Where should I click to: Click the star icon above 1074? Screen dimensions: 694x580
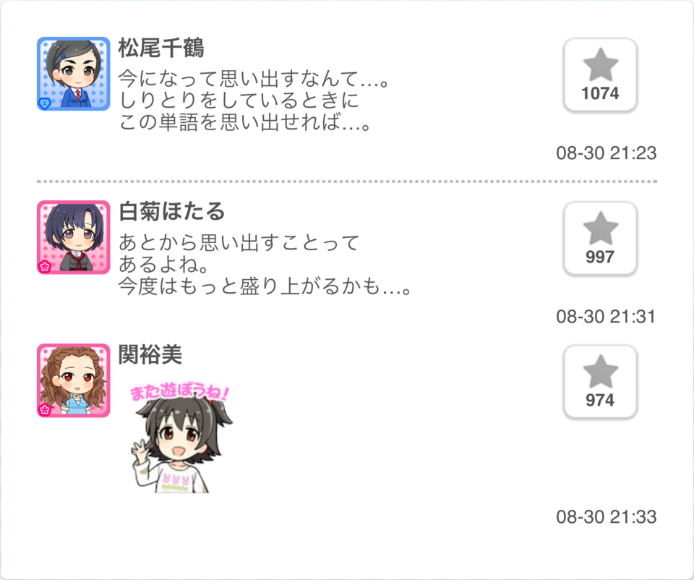click(x=601, y=64)
